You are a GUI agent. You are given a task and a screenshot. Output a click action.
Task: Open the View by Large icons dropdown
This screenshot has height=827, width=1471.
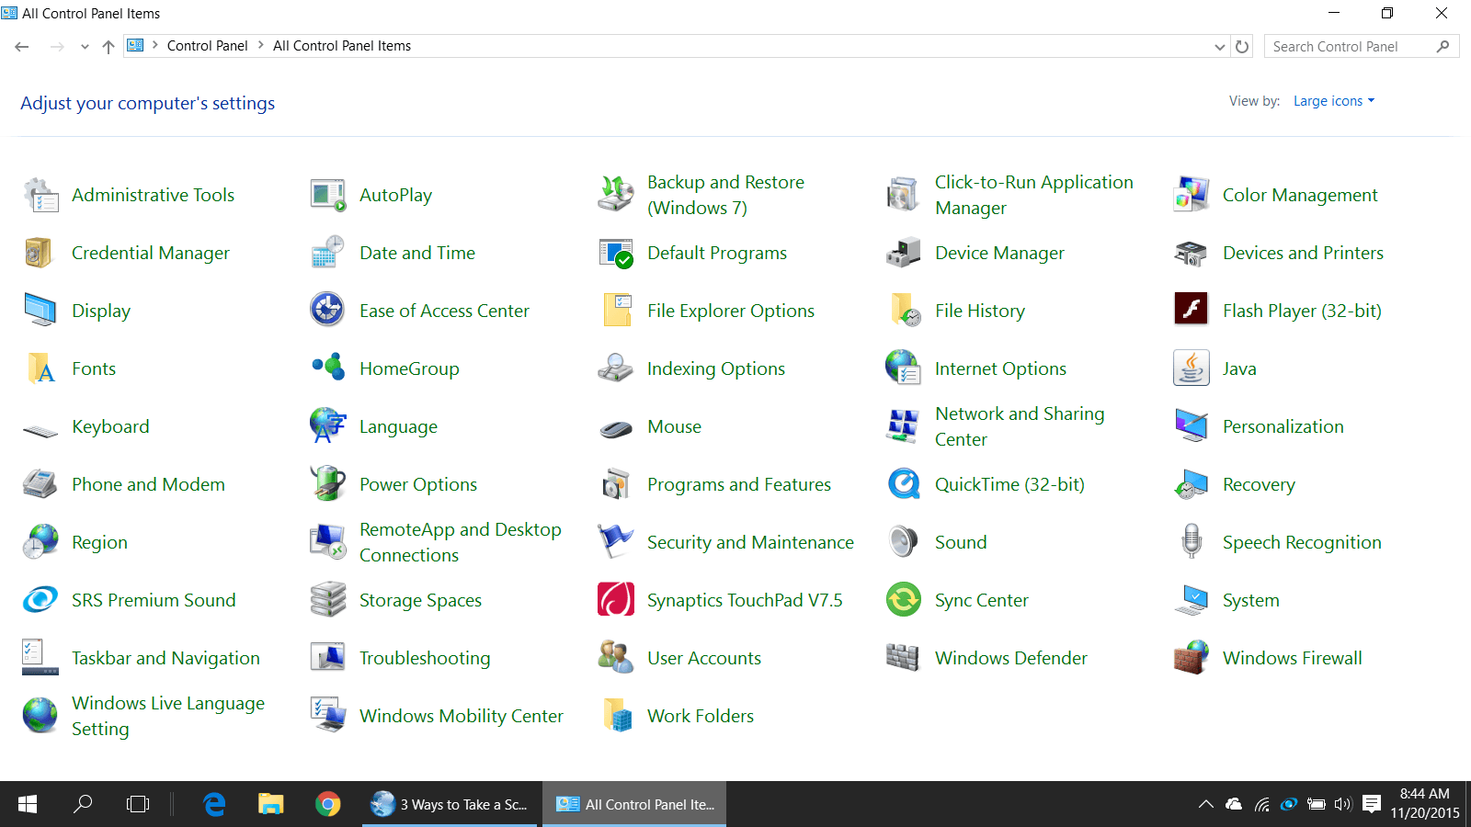click(1334, 101)
